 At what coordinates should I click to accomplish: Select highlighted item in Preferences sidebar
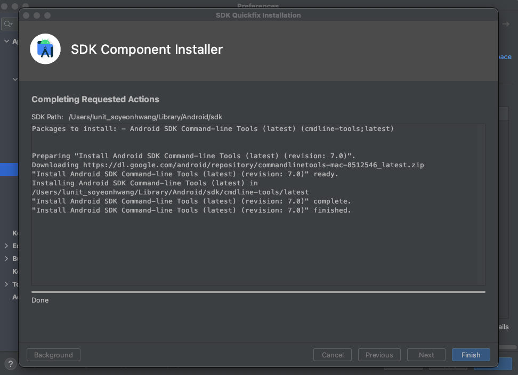pos(9,169)
